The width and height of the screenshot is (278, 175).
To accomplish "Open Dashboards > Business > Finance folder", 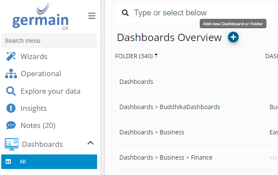I will pos(166,157).
